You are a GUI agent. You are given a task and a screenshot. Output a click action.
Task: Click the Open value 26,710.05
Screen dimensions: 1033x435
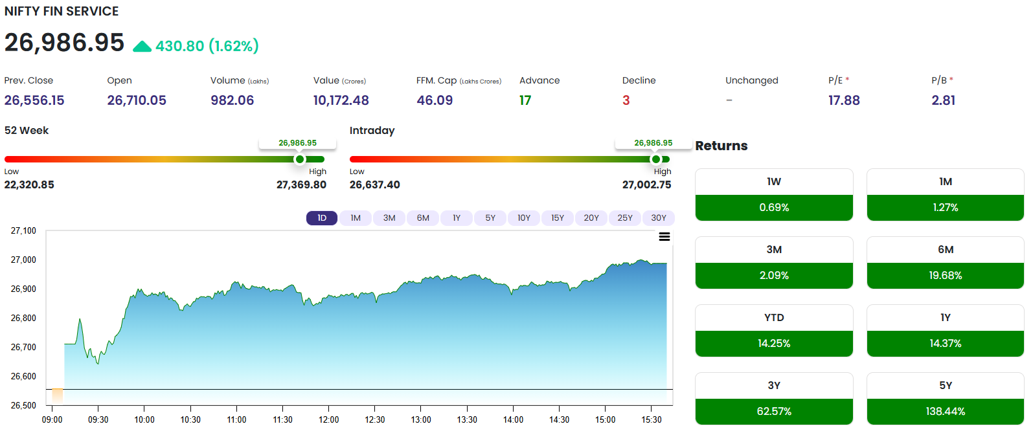[x=137, y=100]
